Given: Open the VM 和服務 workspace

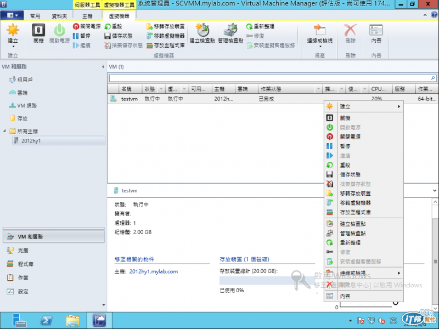Looking at the screenshot, I should click(x=54, y=237).
